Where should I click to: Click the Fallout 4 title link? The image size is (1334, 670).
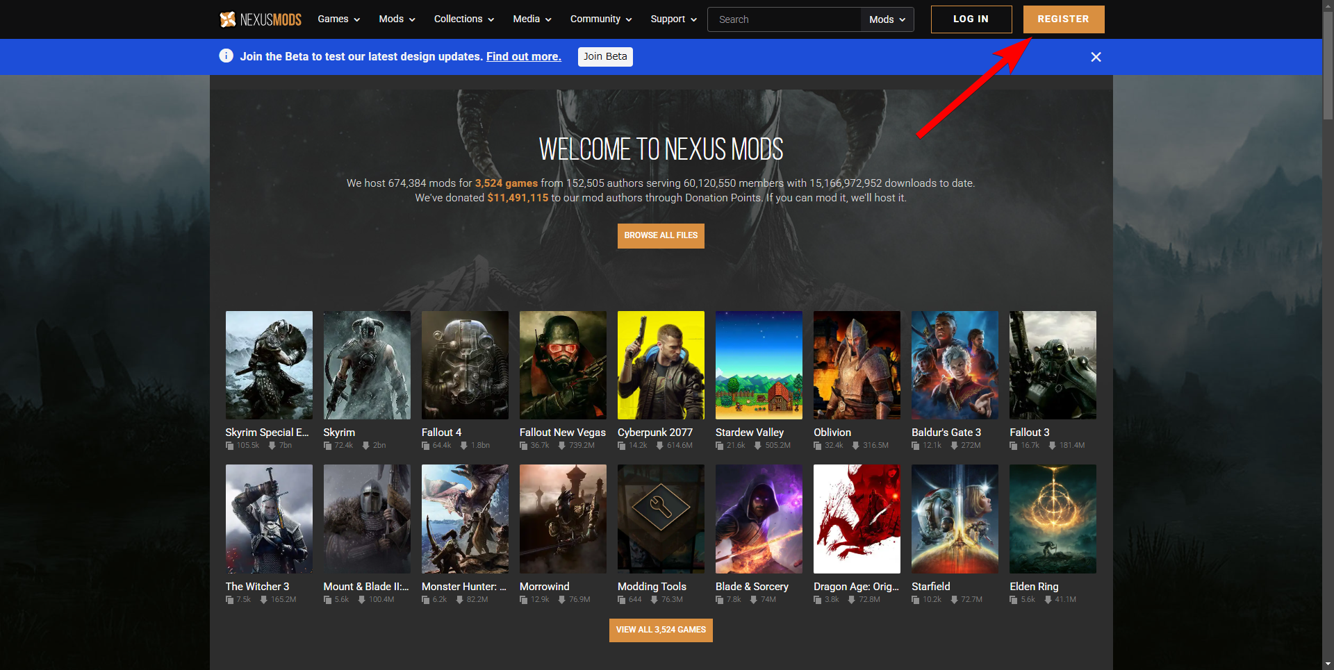click(x=441, y=433)
